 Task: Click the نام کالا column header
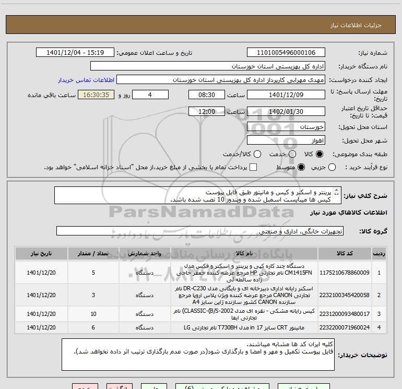click(244, 254)
